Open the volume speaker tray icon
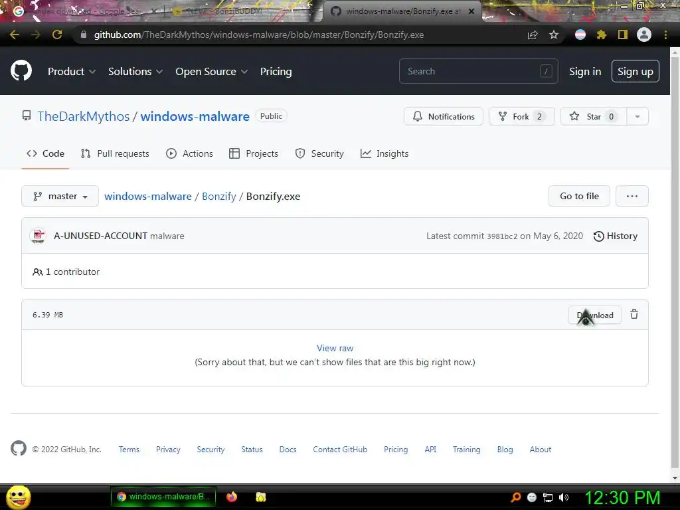The width and height of the screenshot is (680, 510). (x=564, y=497)
